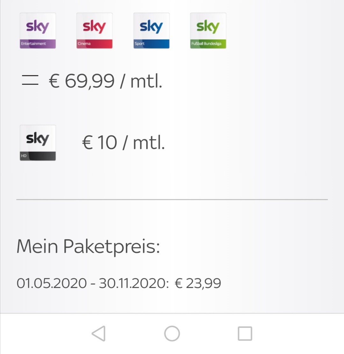Tap the Sky HD option tile
Image resolution: width=344 pixels, height=354 pixels.
pyautogui.click(x=38, y=143)
